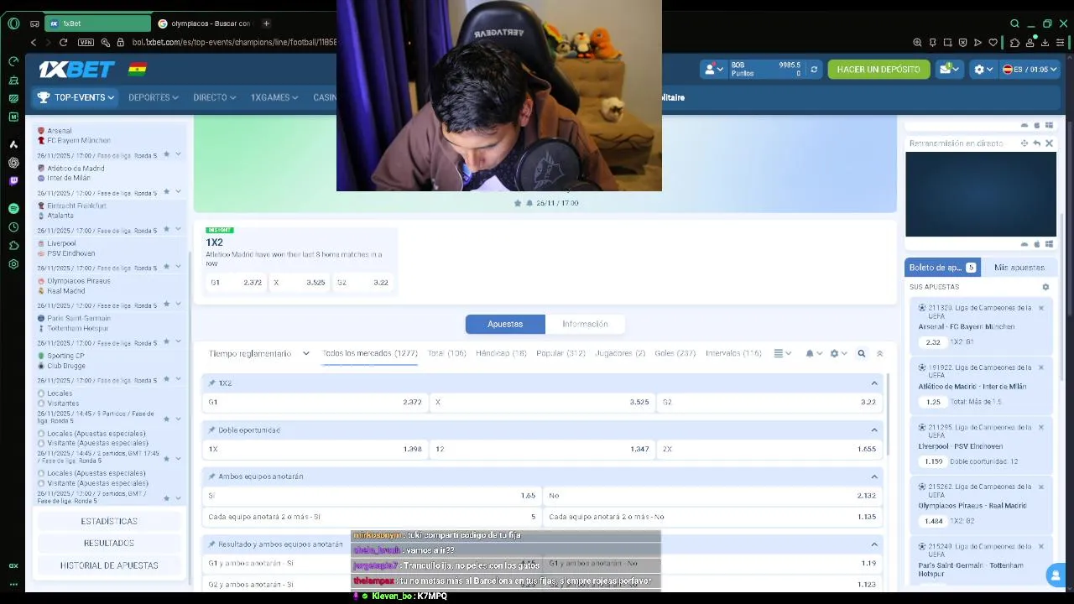Screen dimensions: 1074x604
Task: Favorite the Arsenal - Bayern match star
Action: pos(166,154)
